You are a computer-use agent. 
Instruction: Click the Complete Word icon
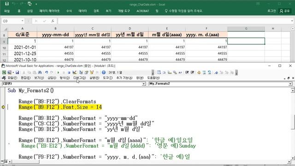coord(180,72)
